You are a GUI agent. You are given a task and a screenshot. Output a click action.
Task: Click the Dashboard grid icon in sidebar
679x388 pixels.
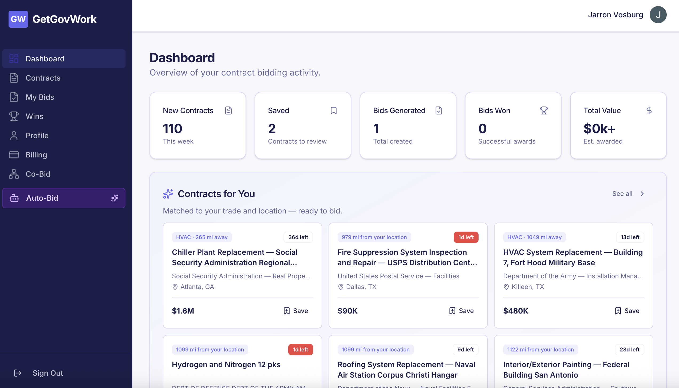(14, 59)
